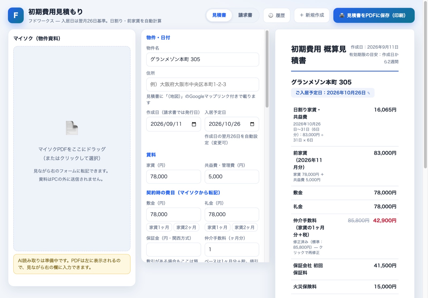The height and width of the screenshot is (298, 428).
Task: Click the 保証会社 初回保証料 41,500円 value
Action: pyautogui.click(x=385, y=266)
